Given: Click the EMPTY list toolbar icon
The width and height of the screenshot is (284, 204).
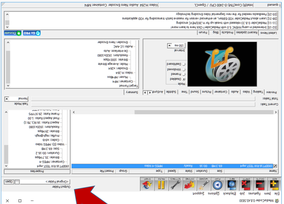Looking at the screenshot, I should (x=246, y=184).
